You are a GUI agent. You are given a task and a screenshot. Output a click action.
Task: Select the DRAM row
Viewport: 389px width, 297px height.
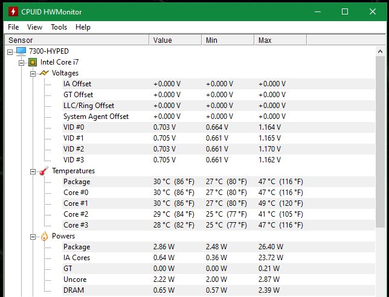(x=219, y=290)
